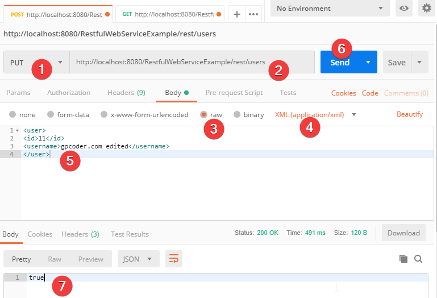
Task: Expand the Send button arrow options
Action: coord(368,62)
